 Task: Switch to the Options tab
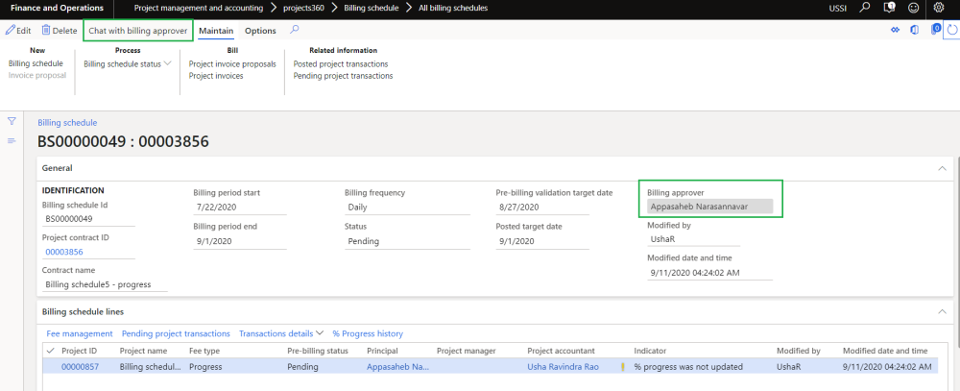click(260, 31)
